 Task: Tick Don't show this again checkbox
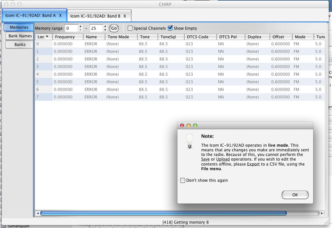coord(182,180)
